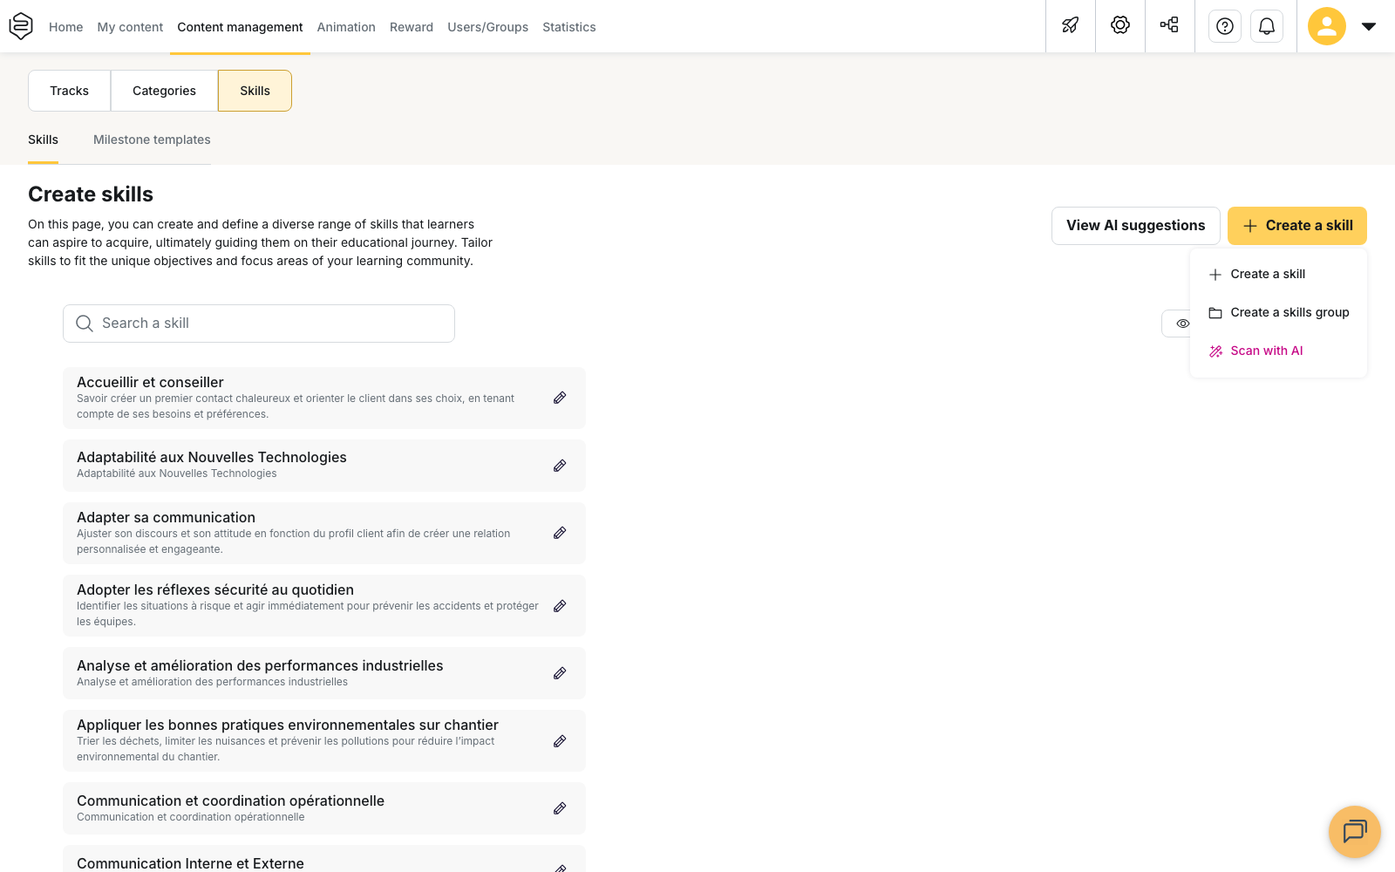Open the notifications bell
Screen dimensions: 1395x872
[x=1267, y=26]
